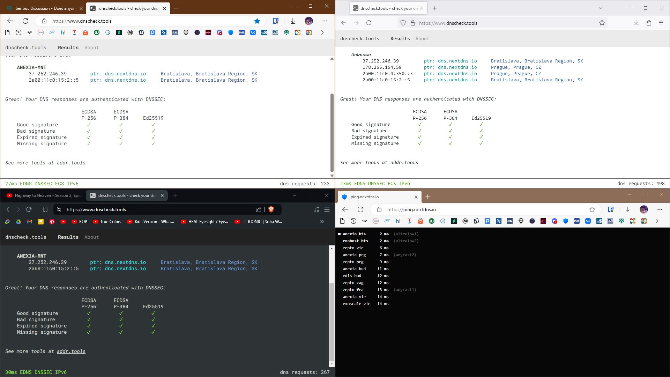Switch to Highway to Heaven YouTube tab
Image resolution: width=670 pixels, height=377 pixels.
point(43,195)
